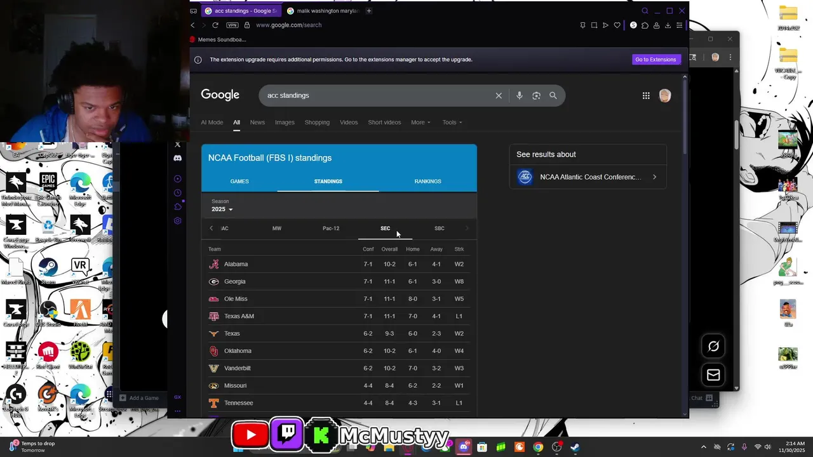This screenshot has width=813, height=457.
Task: Open downloads icon in browser toolbar
Action: pyautogui.click(x=668, y=25)
